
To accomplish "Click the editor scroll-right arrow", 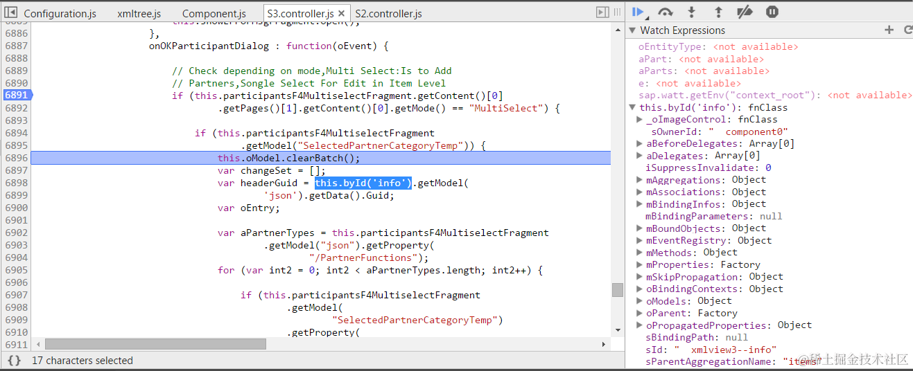I will (605, 344).
